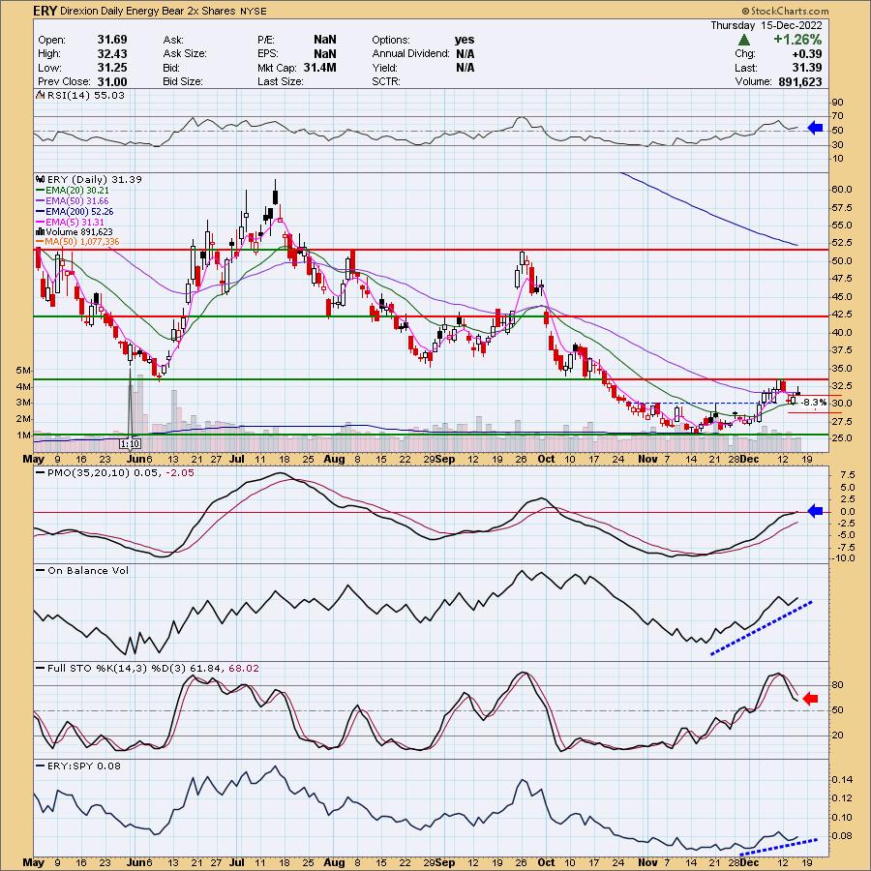Click the SCTR label

click(387, 81)
